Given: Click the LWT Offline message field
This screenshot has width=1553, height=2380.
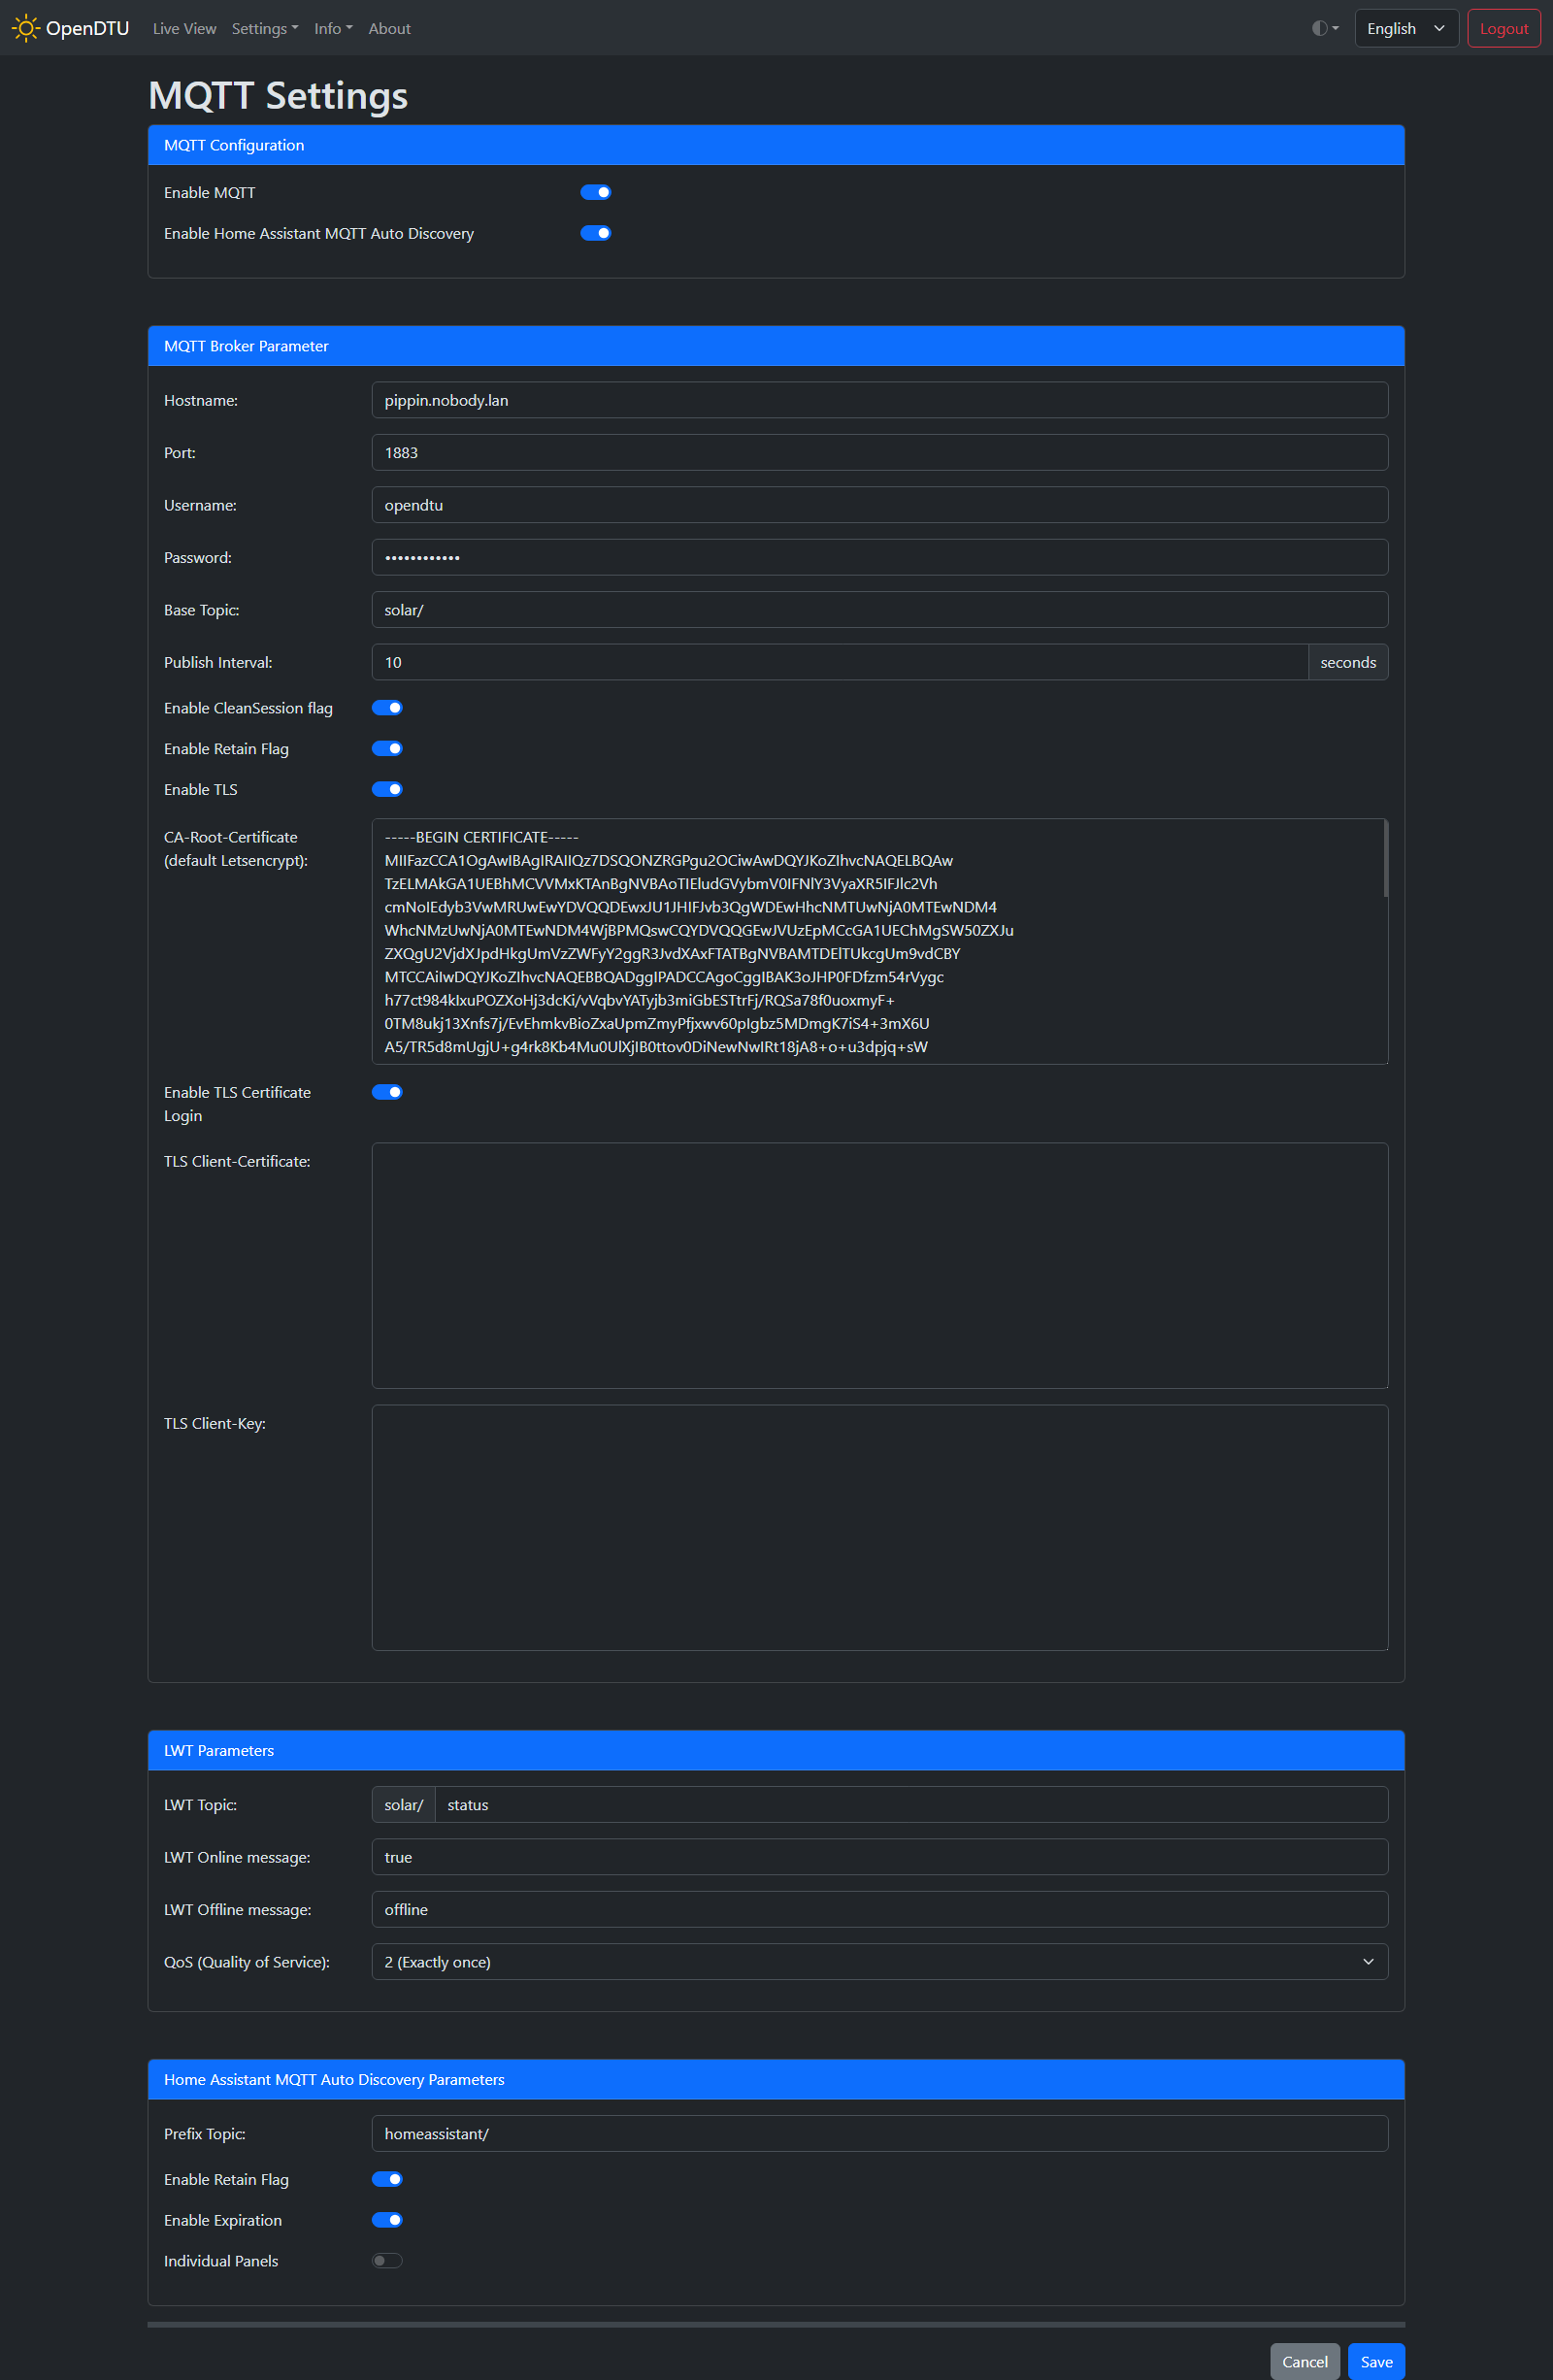Looking at the screenshot, I should coord(879,1910).
